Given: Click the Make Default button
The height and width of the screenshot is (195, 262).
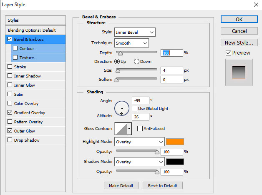Looking at the screenshot, I should click(x=121, y=185).
